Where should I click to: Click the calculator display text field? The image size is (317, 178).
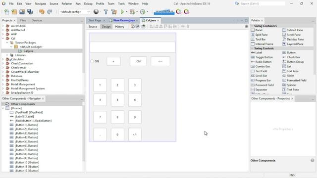(133, 47)
